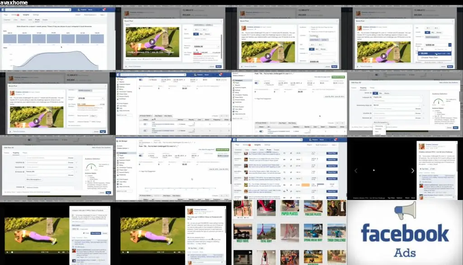The image size is (463, 265).
Task: Enter fullscreen in bottom-left video player
Action: coord(67,252)
